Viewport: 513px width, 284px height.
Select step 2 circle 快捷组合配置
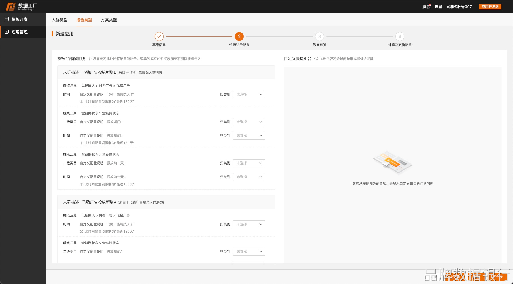pyautogui.click(x=239, y=36)
